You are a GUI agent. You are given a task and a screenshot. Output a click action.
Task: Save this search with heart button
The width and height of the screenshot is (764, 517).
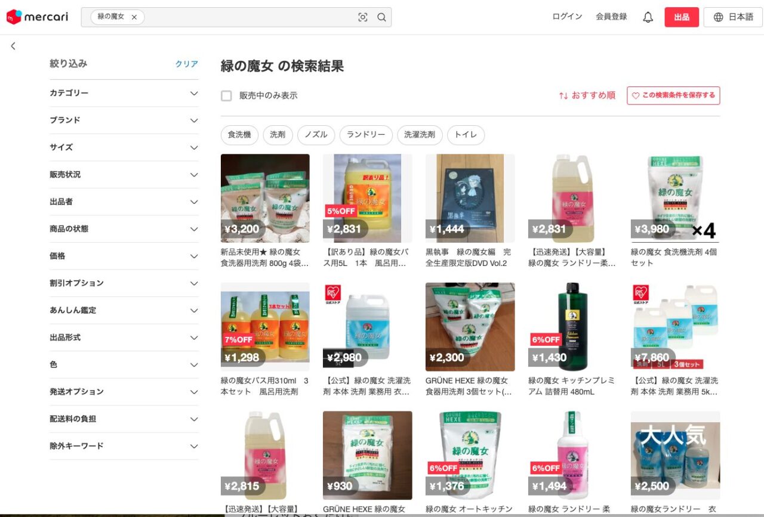pos(673,95)
